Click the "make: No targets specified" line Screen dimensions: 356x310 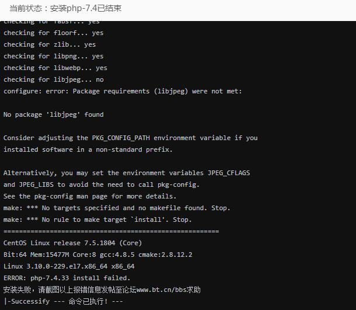click(117, 208)
